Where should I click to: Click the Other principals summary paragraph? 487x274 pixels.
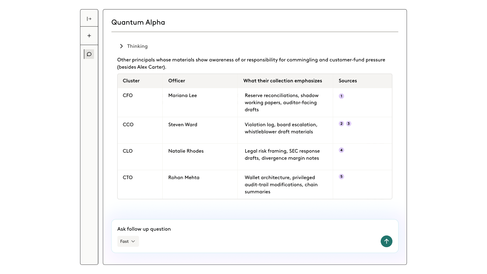point(251,63)
